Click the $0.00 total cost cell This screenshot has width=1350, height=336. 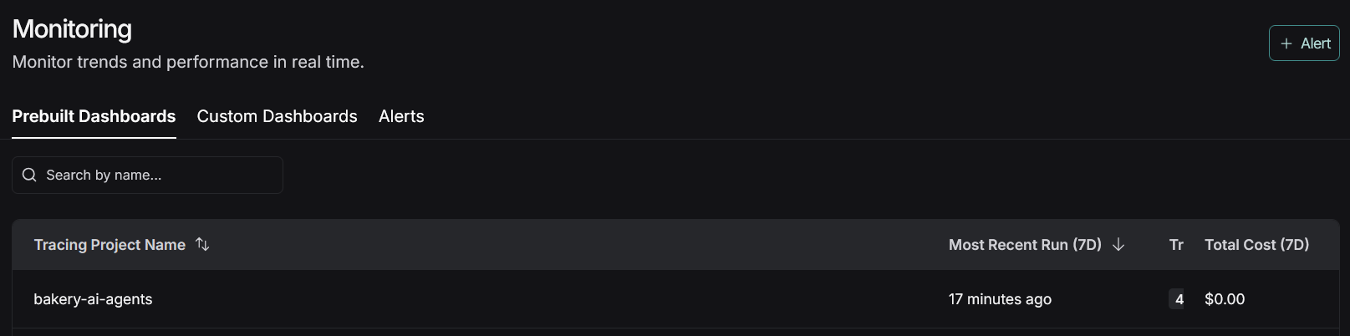click(x=1225, y=299)
